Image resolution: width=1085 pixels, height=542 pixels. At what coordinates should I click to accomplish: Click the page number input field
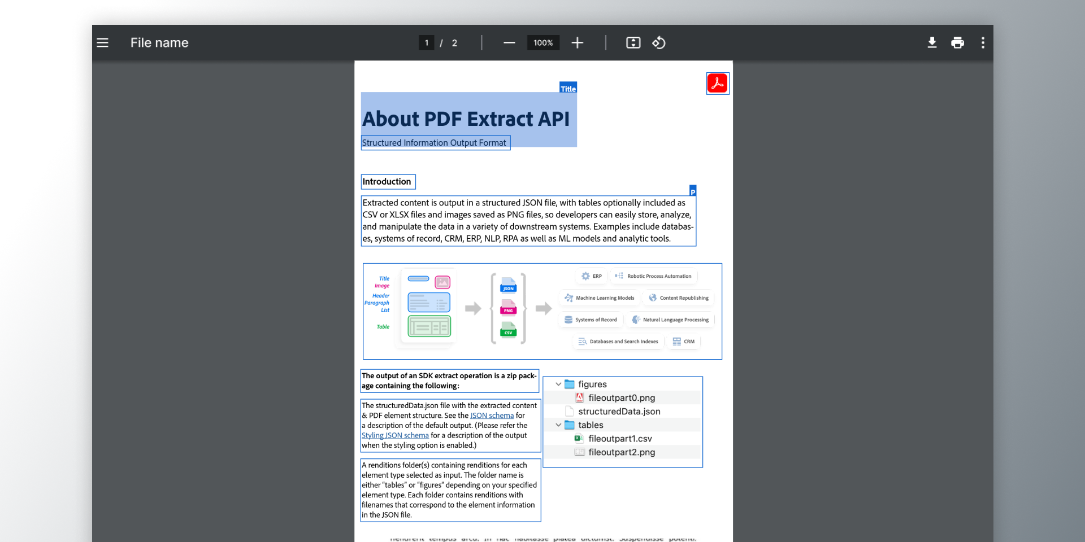[426, 42]
